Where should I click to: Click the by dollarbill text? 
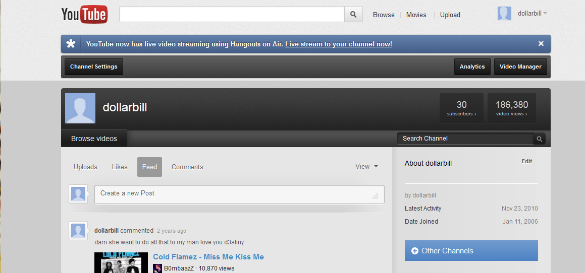[x=420, y=195]
